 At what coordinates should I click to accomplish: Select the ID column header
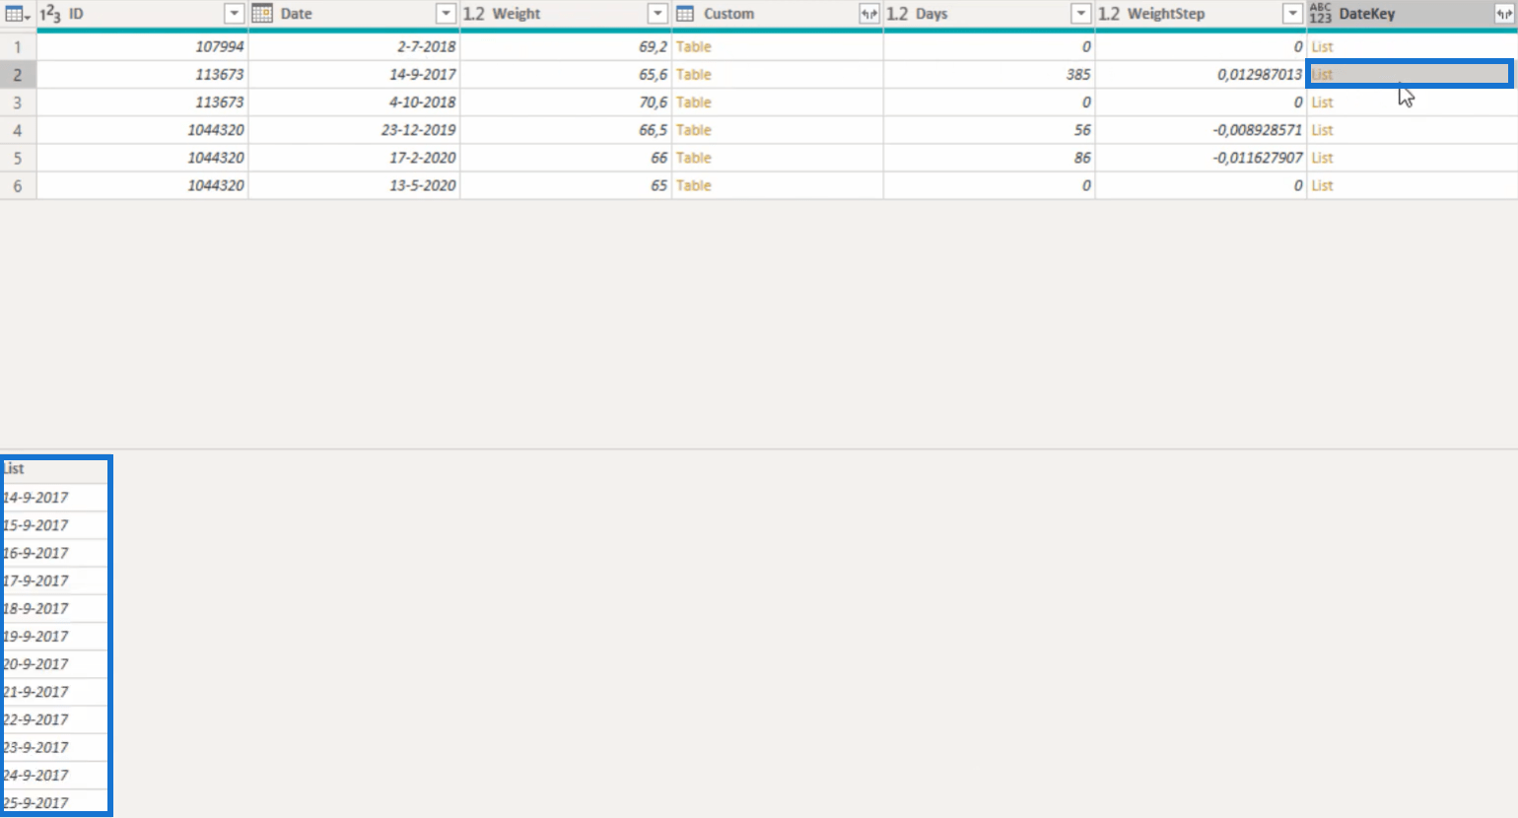(142, 14)
